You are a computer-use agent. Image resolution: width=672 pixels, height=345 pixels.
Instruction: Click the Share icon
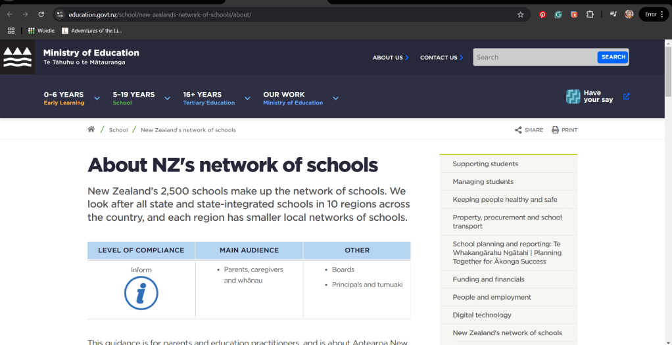pos(518,130)
